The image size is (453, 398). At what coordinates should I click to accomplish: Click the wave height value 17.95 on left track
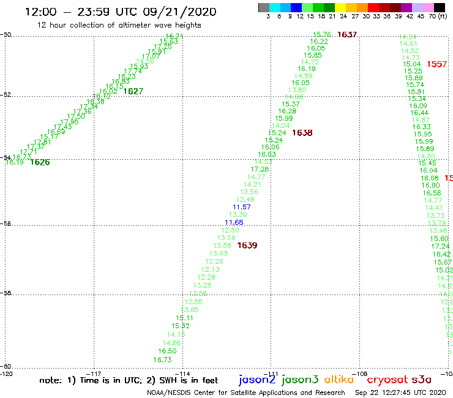click(x=69, y=122)
